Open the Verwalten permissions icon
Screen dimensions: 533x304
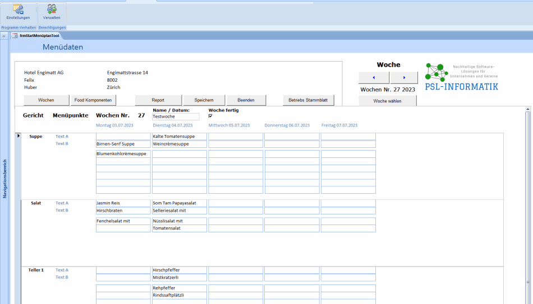(x=52, y=12)
